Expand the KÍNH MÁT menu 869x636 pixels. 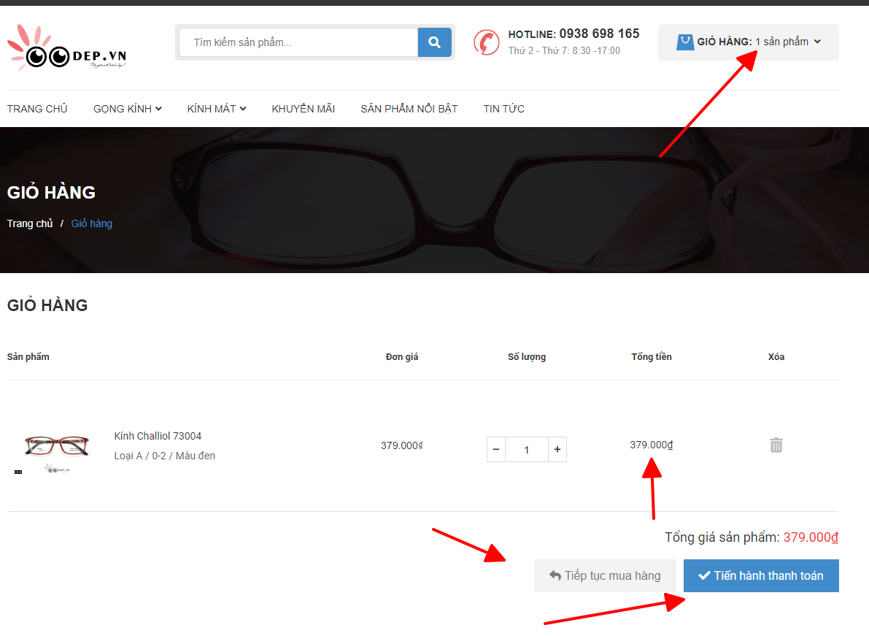point(217,109)
